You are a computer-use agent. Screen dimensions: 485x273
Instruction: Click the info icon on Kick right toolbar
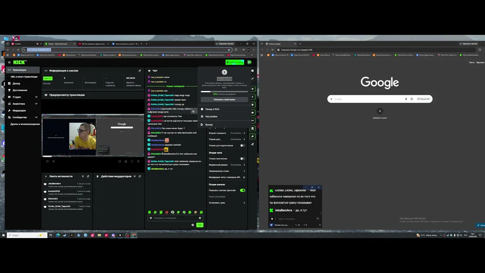click(x=252, y=71)
